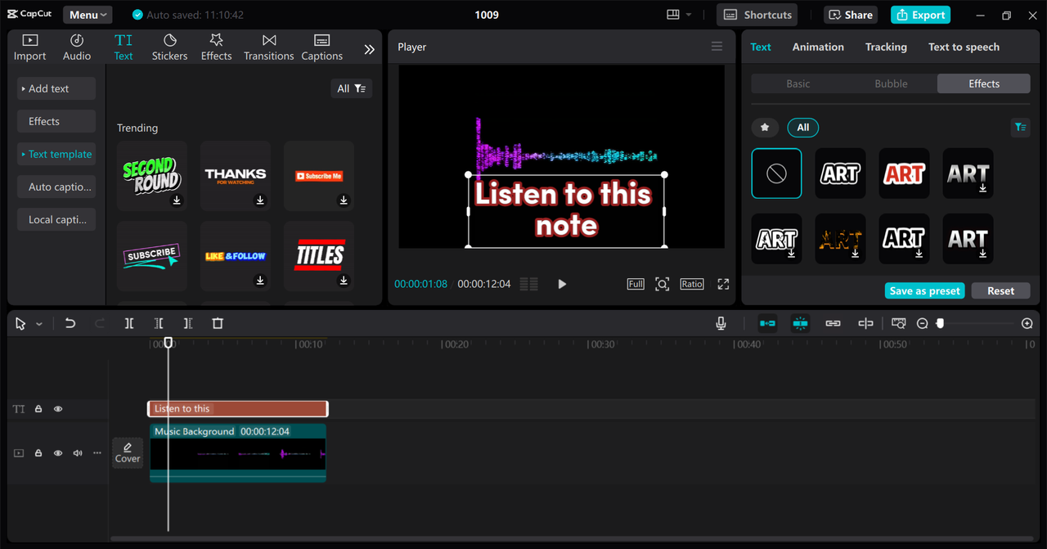
Task: Open the Shortcuts panel
Action: pyautogui.click(x=757, y=15)
